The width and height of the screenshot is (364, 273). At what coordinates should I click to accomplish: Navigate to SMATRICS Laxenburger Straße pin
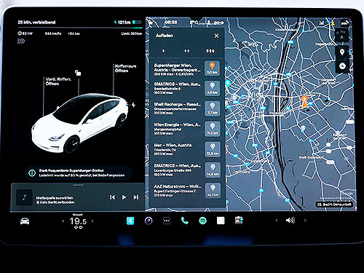pos(213,170)
